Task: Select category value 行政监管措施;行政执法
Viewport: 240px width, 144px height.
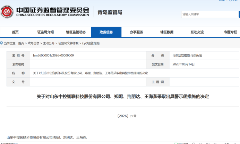Action: (187, 56)
